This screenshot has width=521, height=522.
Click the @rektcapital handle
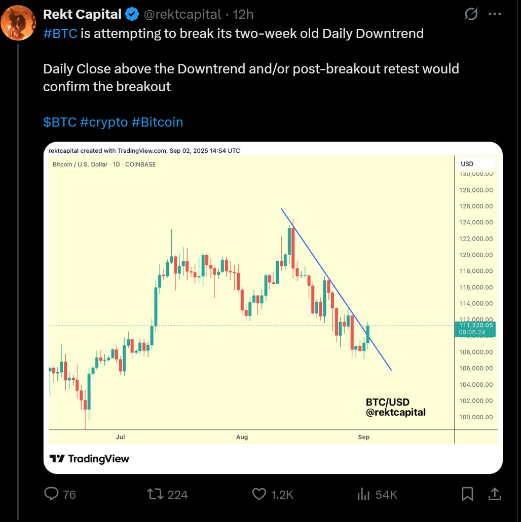coord(182,15)
